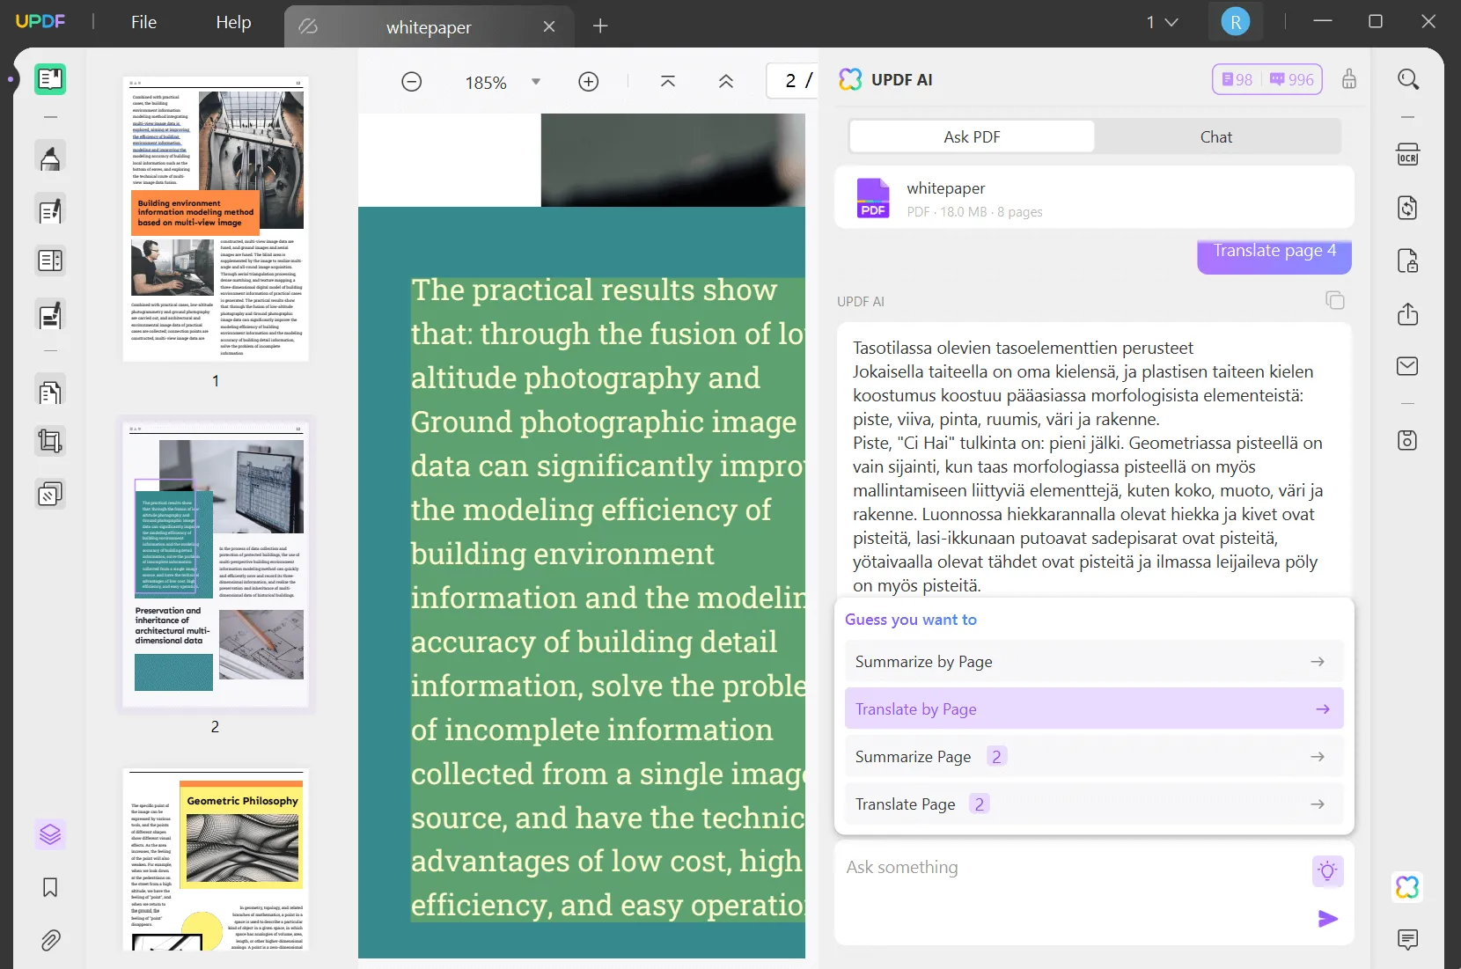Send the AI message
Screen dimensions: 1461x969
tap(1328, 919)
